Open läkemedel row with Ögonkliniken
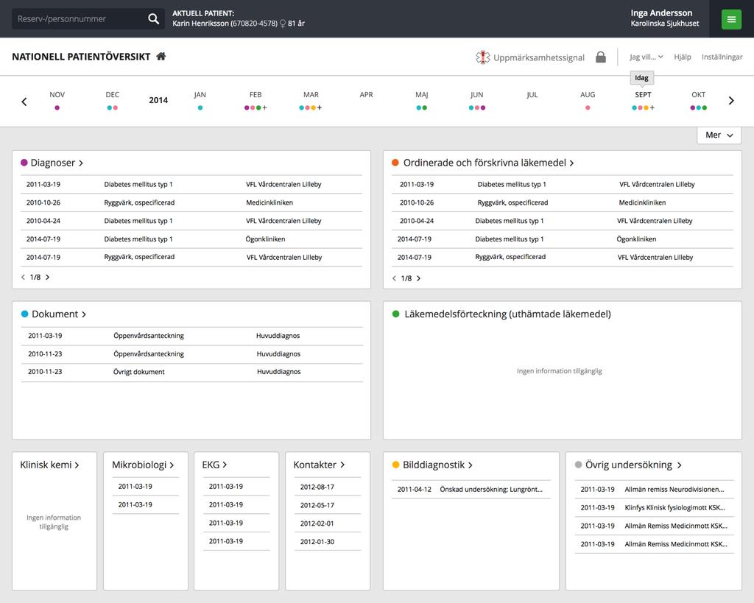This screenshot has width=754, height=603. pos(562,239)
